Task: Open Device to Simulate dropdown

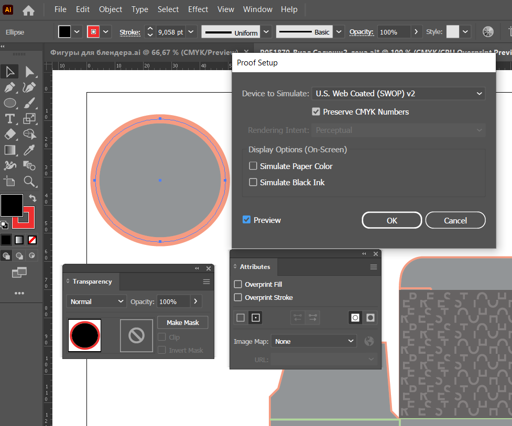Action: pos(398,94)
